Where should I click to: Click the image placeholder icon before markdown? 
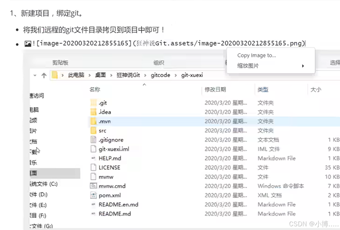28,44
